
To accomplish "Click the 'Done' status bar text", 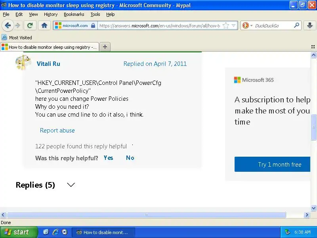I will pyautogui.click(x=6, y=223).
